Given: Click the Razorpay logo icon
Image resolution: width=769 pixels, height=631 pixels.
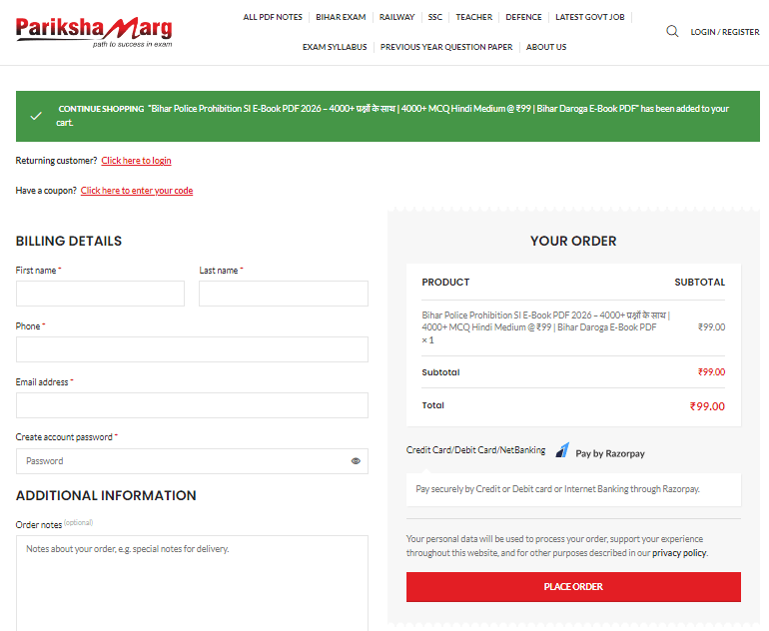Looking at the screenshot, I should click(563, 451).
